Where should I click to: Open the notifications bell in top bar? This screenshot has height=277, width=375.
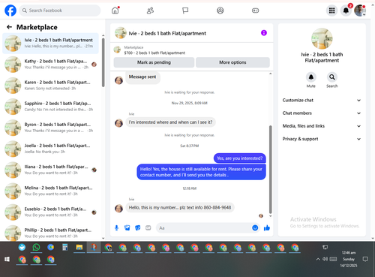tap(346, 11)
